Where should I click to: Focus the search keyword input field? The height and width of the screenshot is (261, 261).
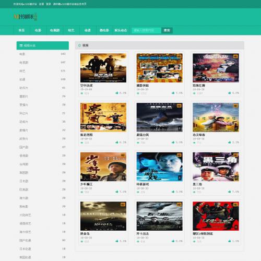click(x=146, y=30)
